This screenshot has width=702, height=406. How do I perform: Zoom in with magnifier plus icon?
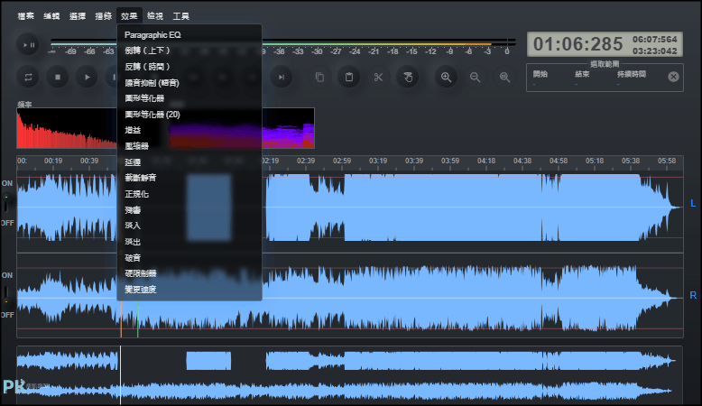tap(447, 77)
